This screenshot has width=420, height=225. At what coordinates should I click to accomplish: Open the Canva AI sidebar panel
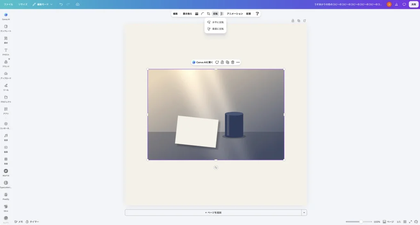pos(6,16)
